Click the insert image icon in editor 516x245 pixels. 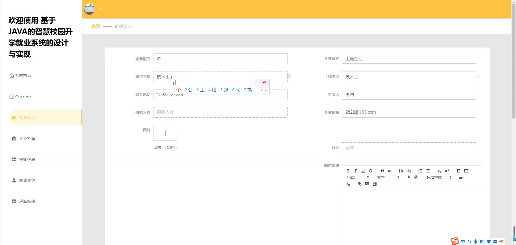367,184
